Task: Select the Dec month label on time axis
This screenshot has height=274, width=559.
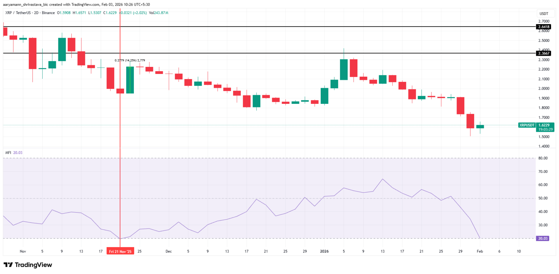Action: pyautogui.click(x=169, y=251)
